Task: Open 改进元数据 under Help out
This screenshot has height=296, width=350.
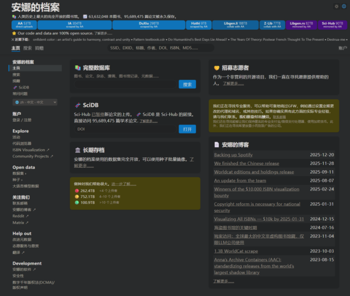Action: 22,239
